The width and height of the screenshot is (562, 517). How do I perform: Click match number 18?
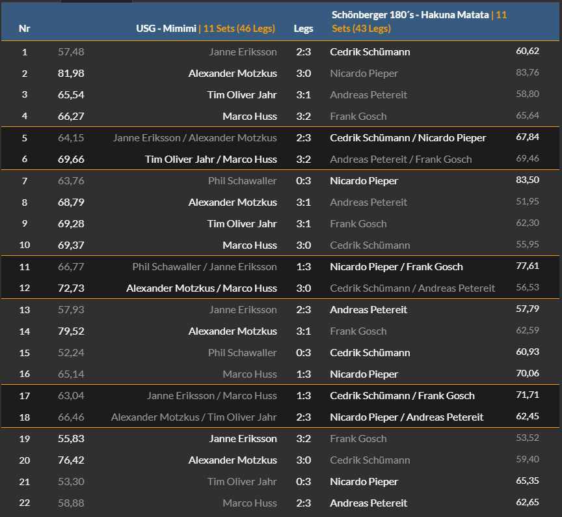click(x=24, y=417)
